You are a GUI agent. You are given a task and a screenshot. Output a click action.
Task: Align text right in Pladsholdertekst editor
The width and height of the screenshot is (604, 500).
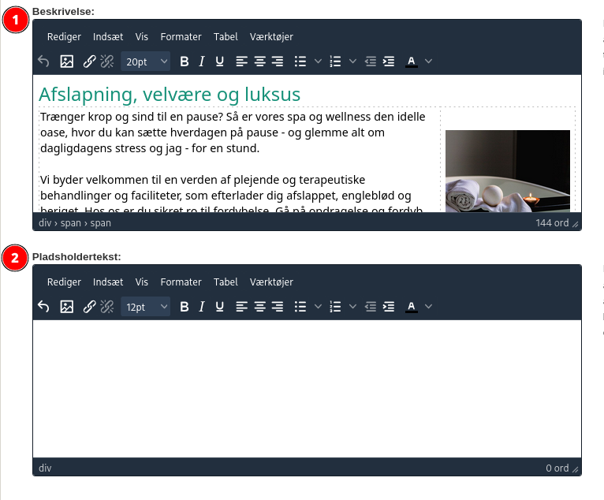point(277,307)
